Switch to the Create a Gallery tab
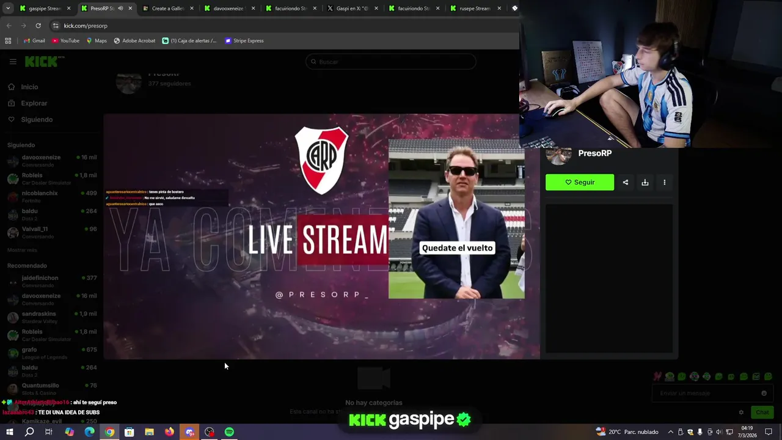 coord(167,9)
